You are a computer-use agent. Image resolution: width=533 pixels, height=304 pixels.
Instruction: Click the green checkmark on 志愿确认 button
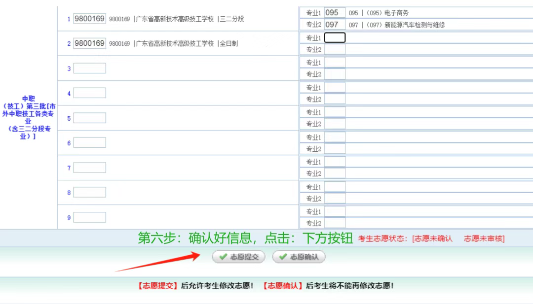(283, 256)
